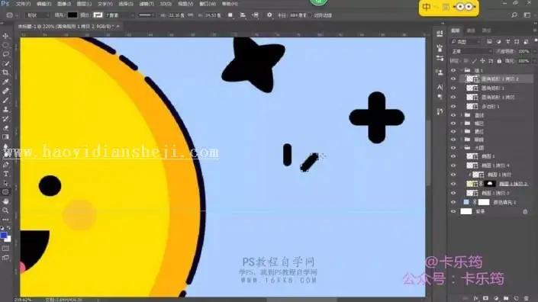Open the layer blend mode dropdown
This screenshot has height=302, width=538.
click(471, 51)
